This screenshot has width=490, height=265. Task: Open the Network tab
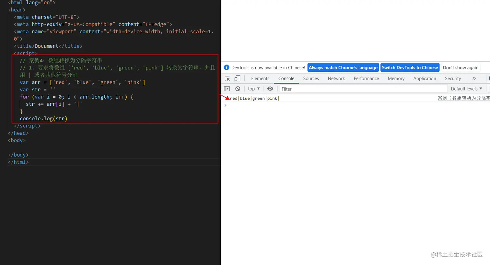(x=336, y=78)
